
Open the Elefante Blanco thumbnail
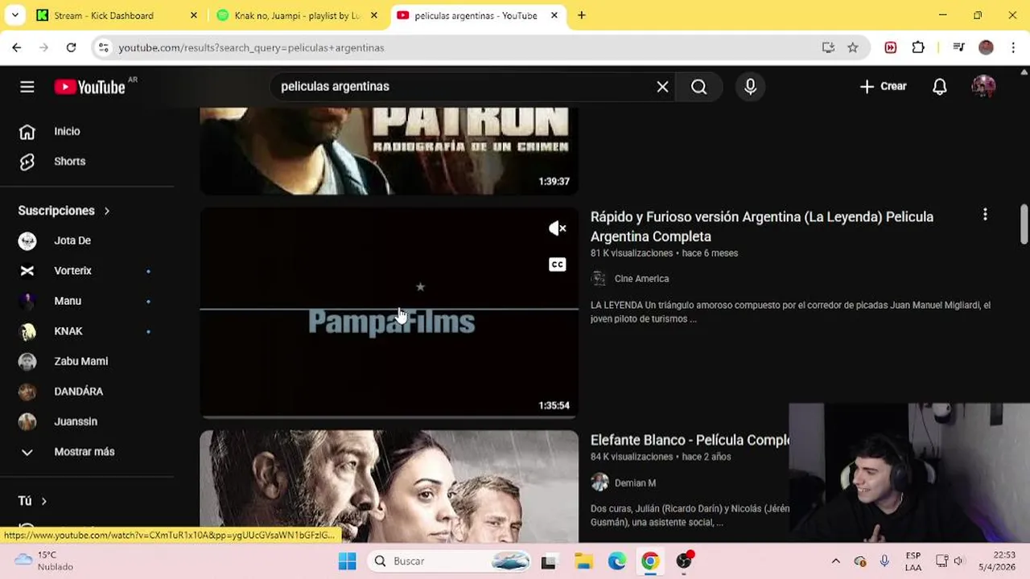(x=389, y=487)
